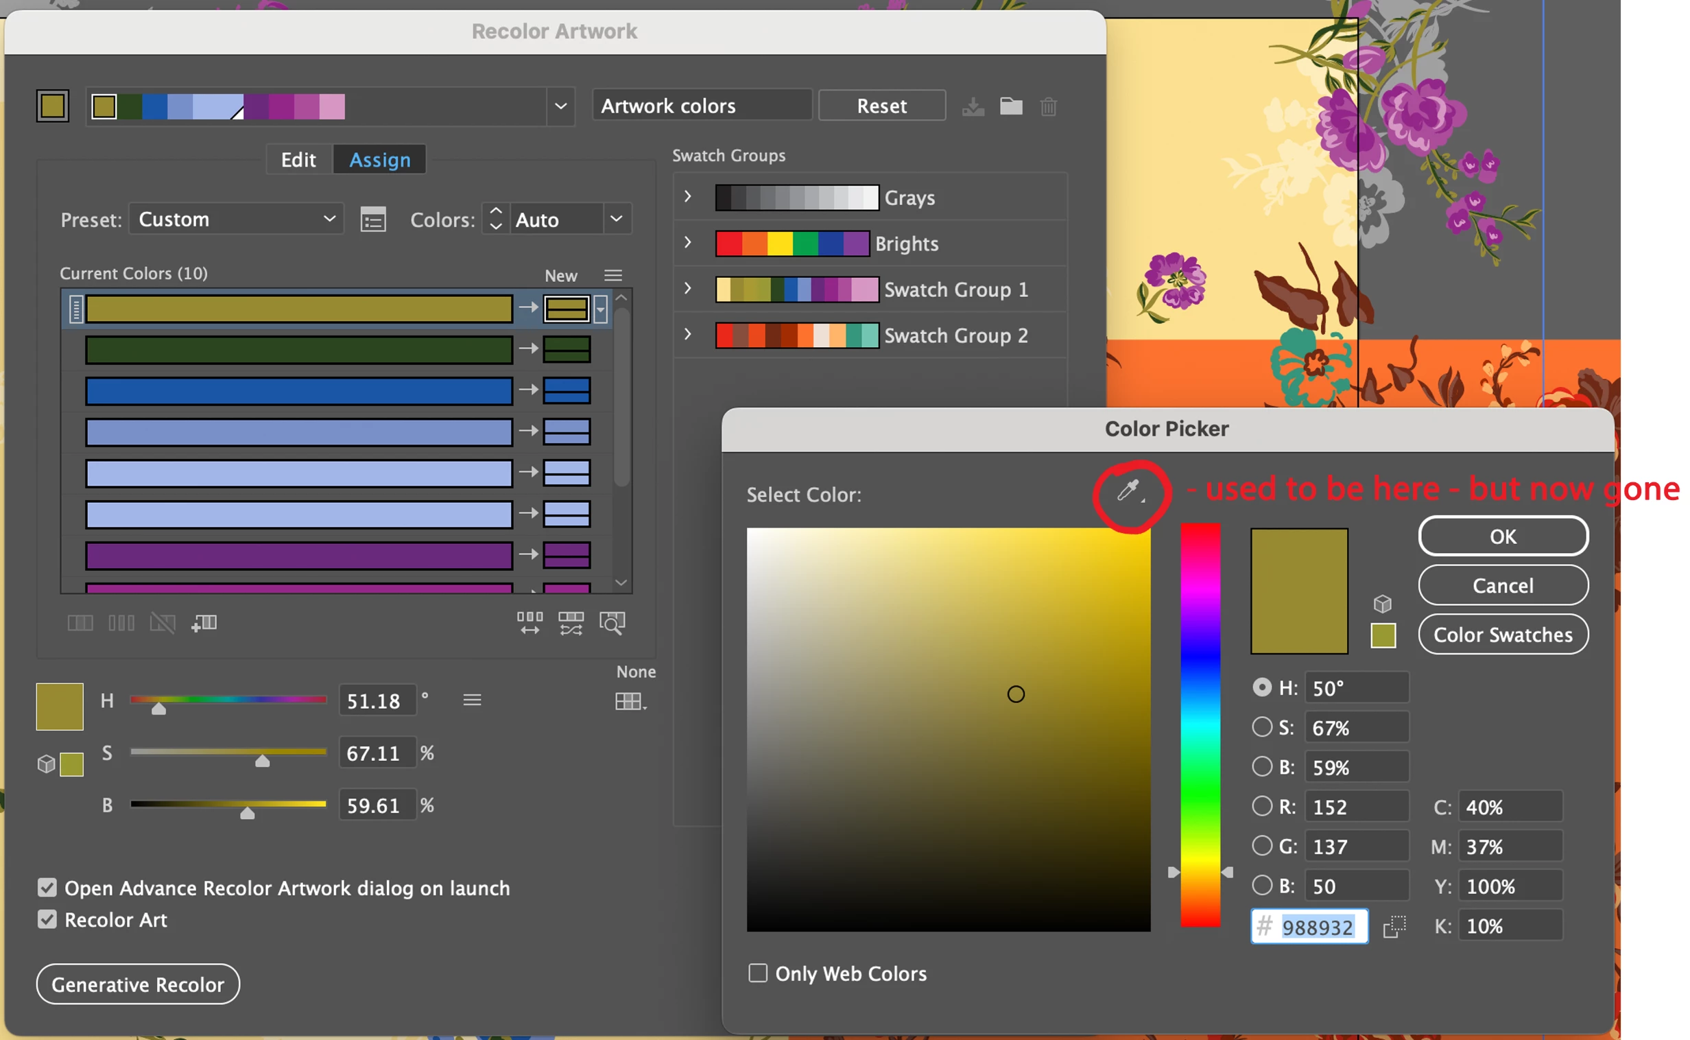Screen dimensions: 1690x1040
Task: Switch to the Edit tab
Action: coord(298,160)
